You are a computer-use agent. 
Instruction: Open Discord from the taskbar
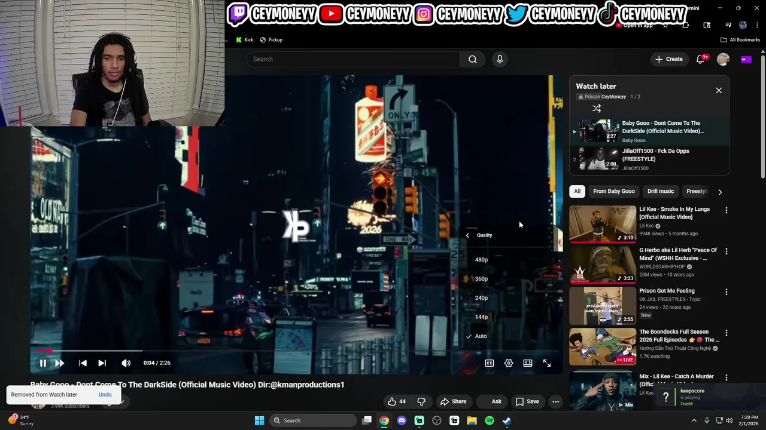point(402,420)
